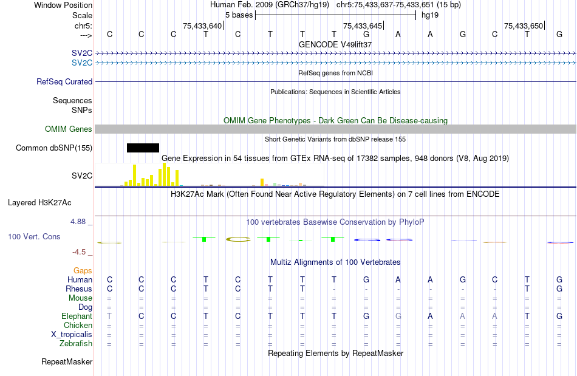The width and height of the screenshot is (577, 376).
Task: Open the RefSeq Curated track label
Action: pos(64,81)
